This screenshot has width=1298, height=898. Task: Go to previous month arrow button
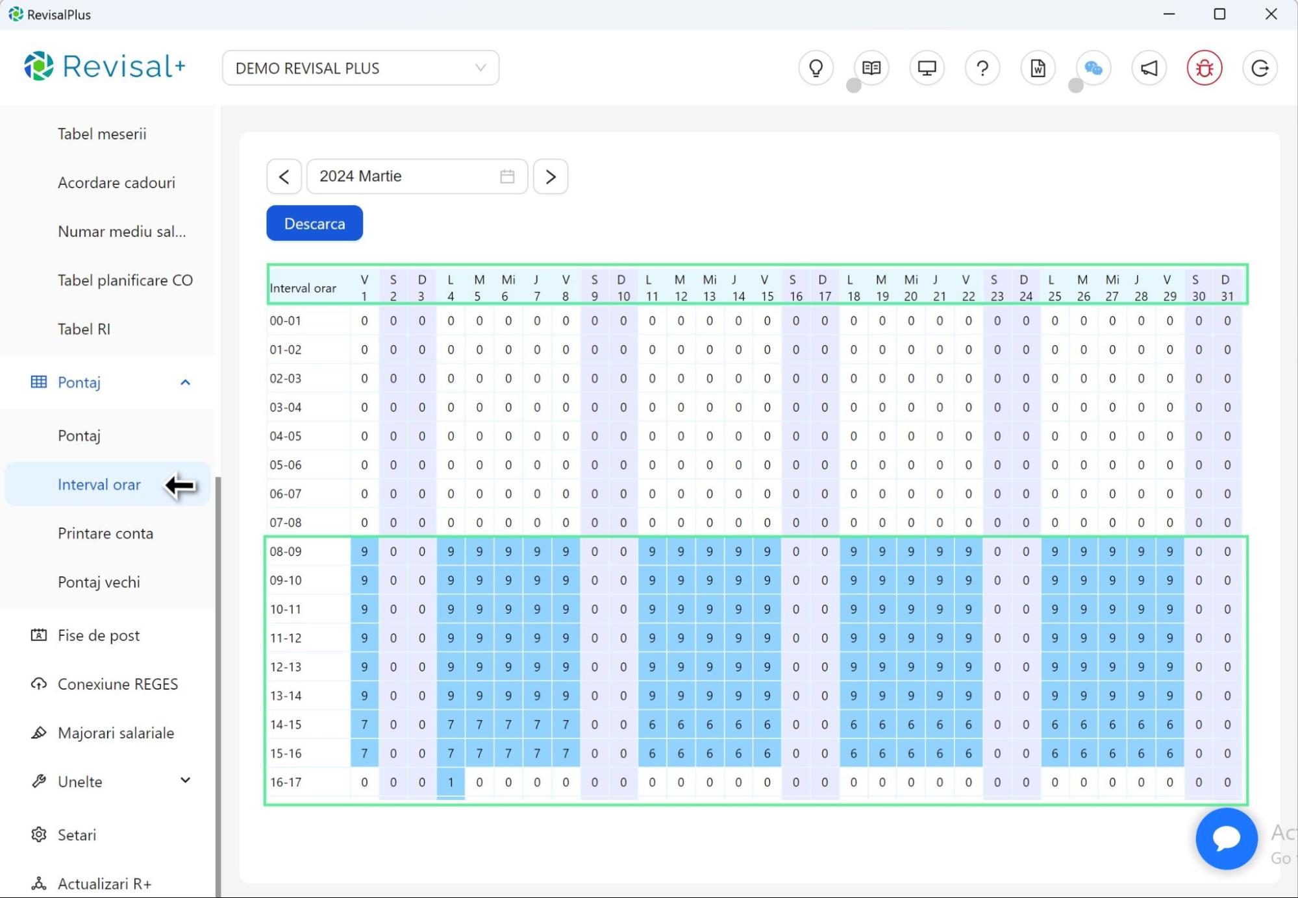point(284,176)
